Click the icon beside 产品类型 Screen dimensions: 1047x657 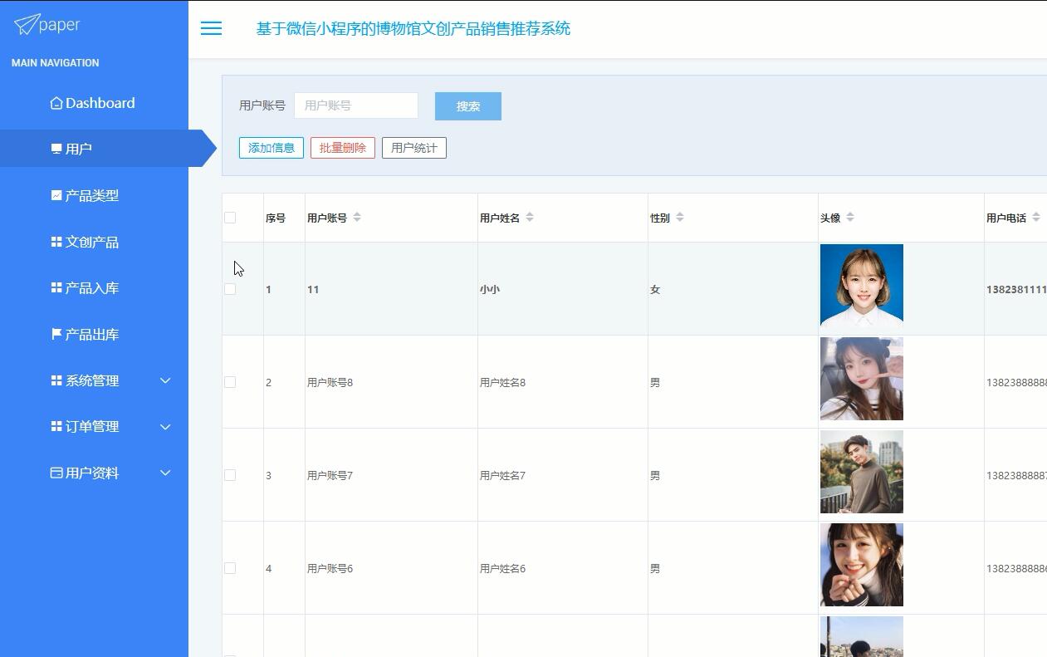point(56,194)
